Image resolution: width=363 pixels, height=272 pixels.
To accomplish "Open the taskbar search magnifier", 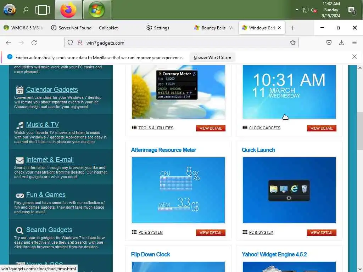I will [26, 10].
